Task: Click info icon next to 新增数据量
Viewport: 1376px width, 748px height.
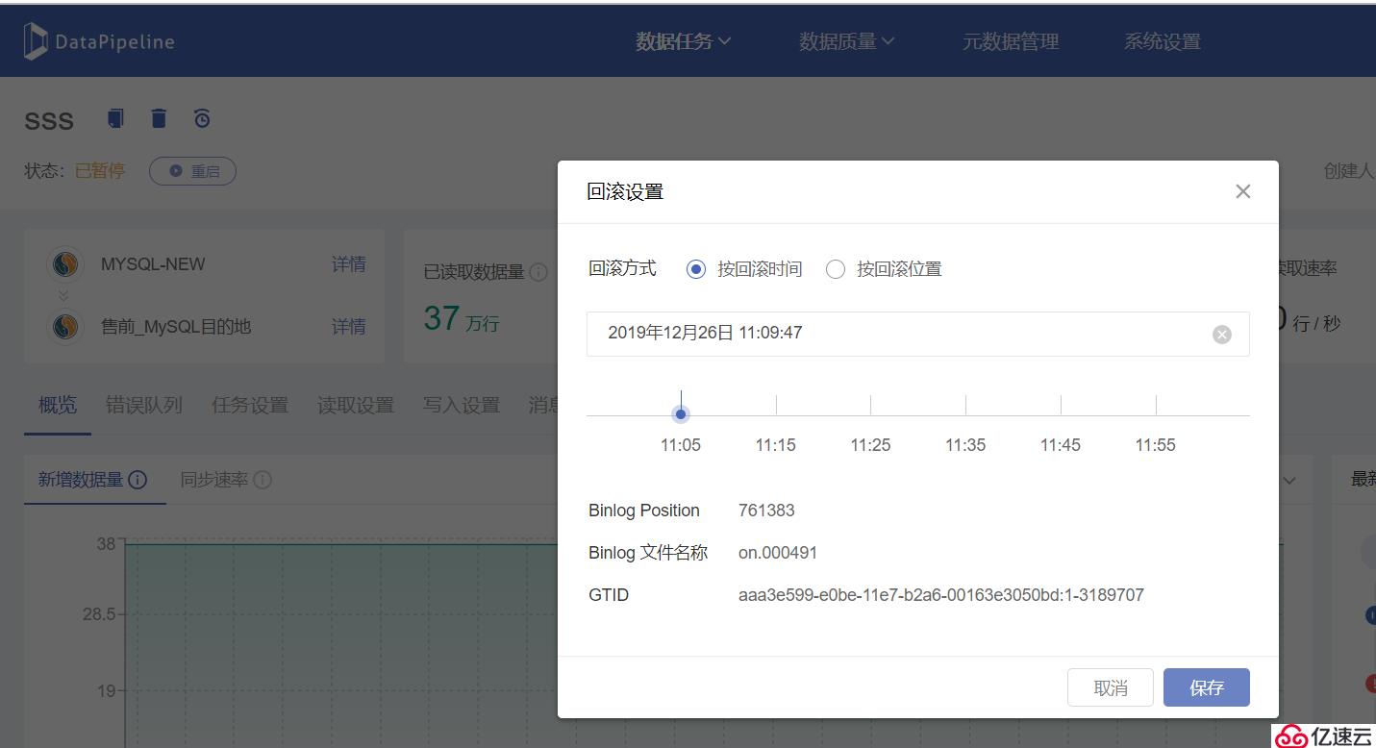Action: pyautogui.click(x=138, y=479)
